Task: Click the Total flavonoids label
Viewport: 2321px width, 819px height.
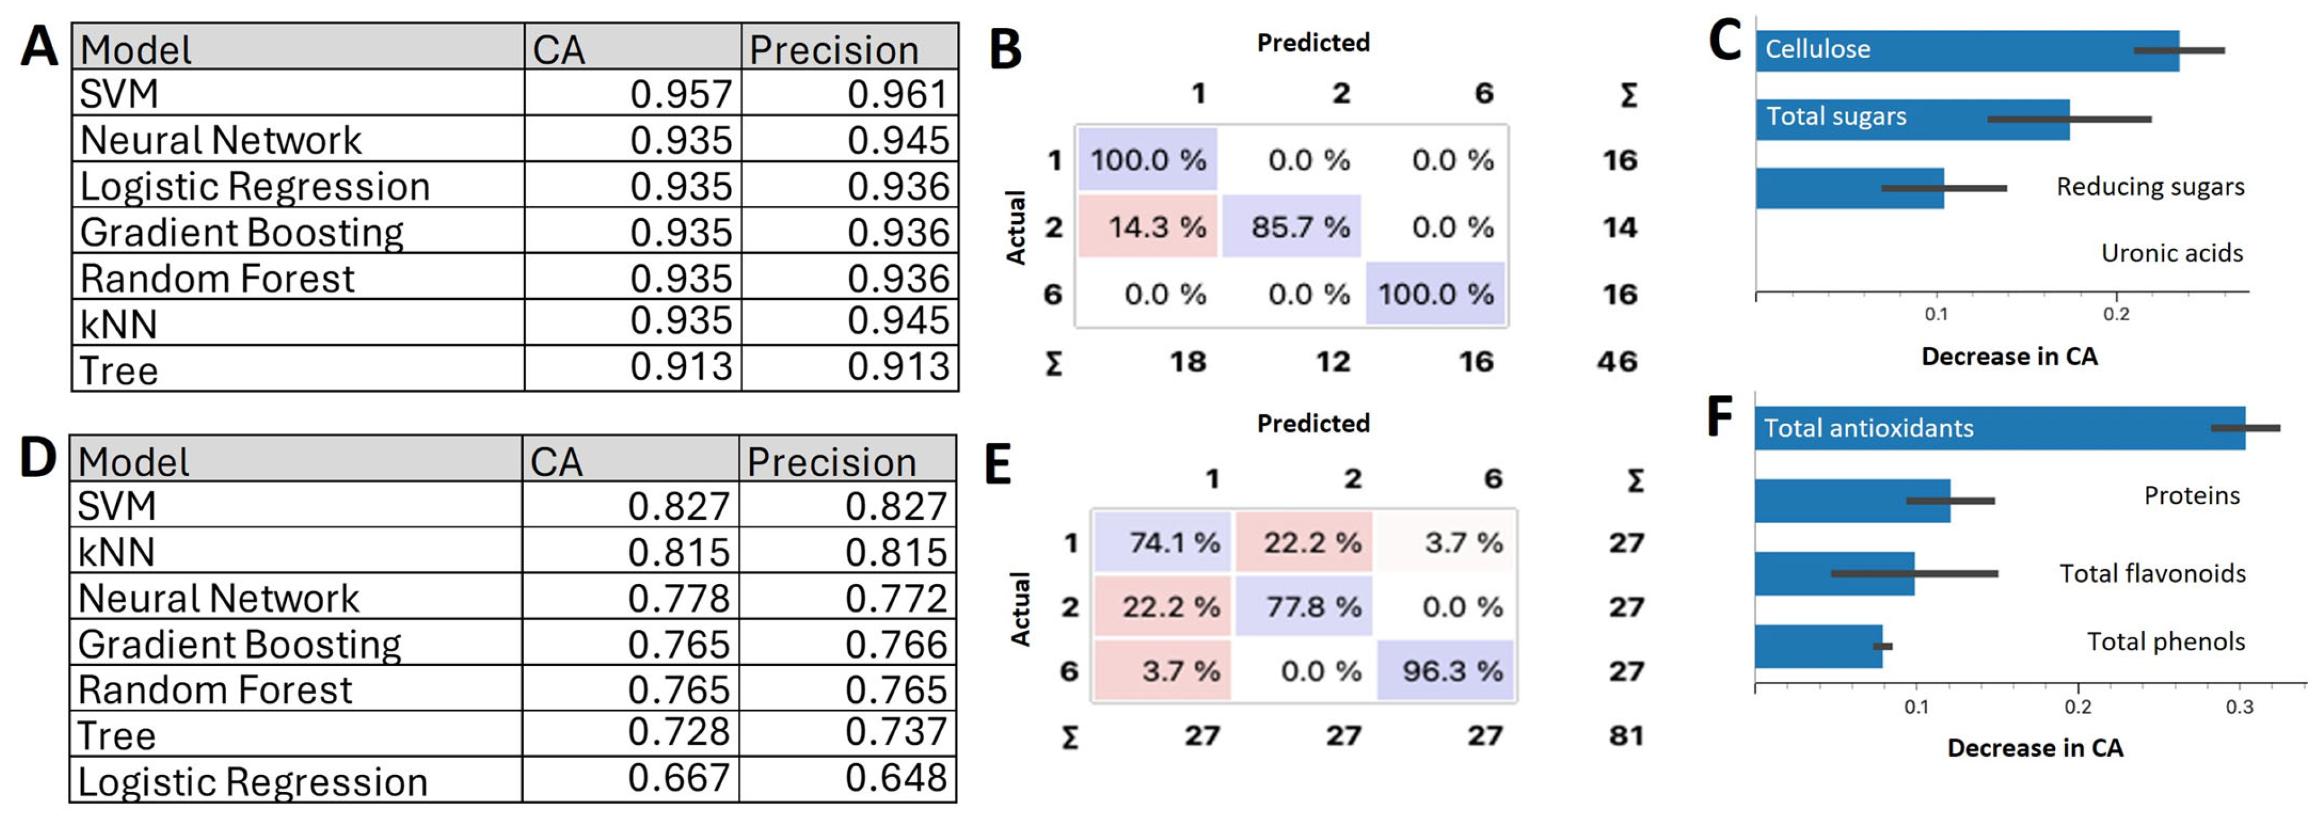Action: point(2153,573)
